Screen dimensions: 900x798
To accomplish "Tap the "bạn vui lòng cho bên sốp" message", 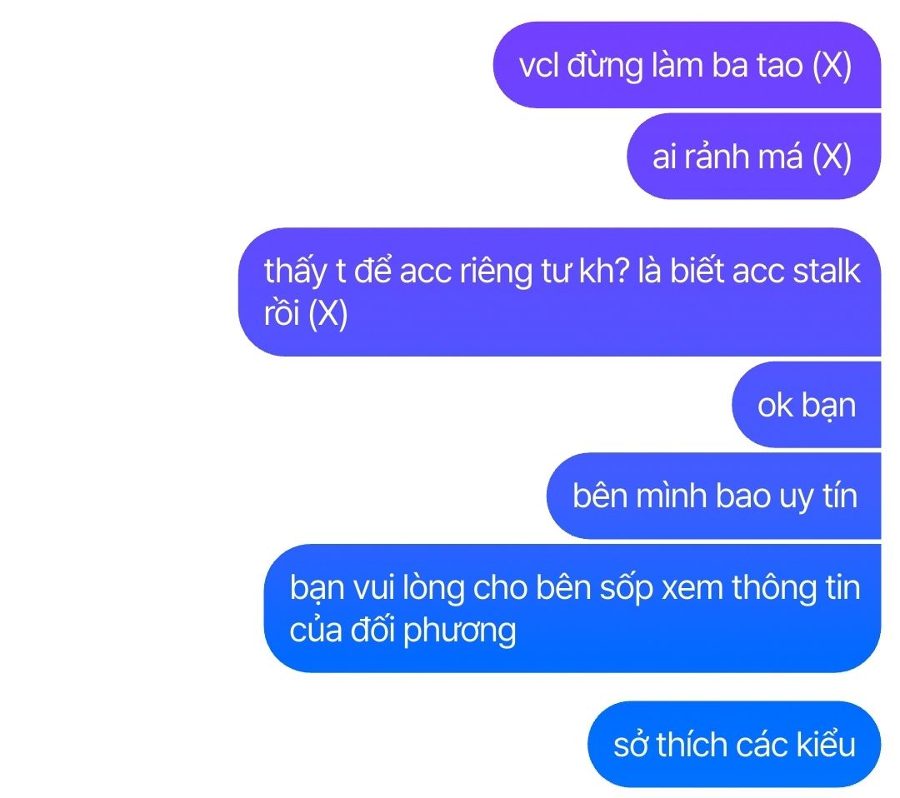I will tap(572, 608).
